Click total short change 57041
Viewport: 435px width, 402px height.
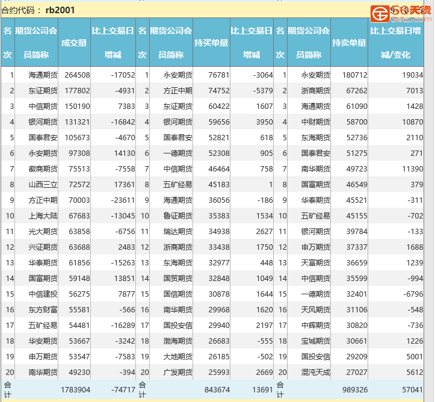point(413,390)
